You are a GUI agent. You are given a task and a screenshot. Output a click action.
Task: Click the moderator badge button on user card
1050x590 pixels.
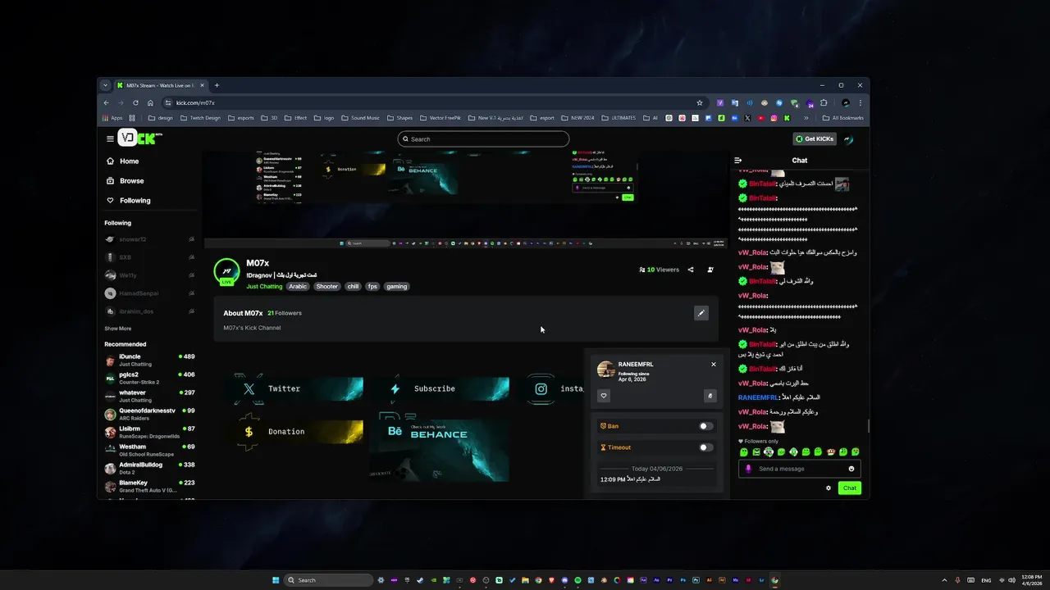pos(710,396)
